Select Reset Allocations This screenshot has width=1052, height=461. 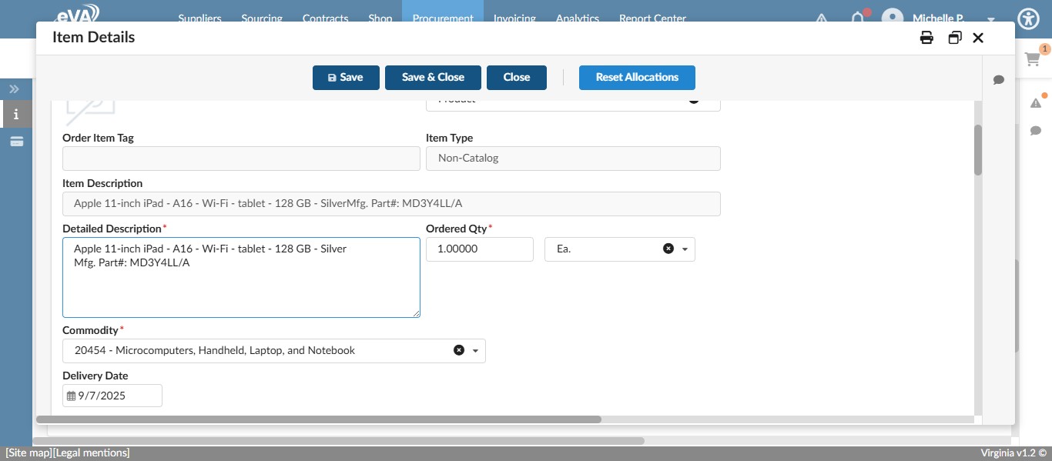click(637, 77)
